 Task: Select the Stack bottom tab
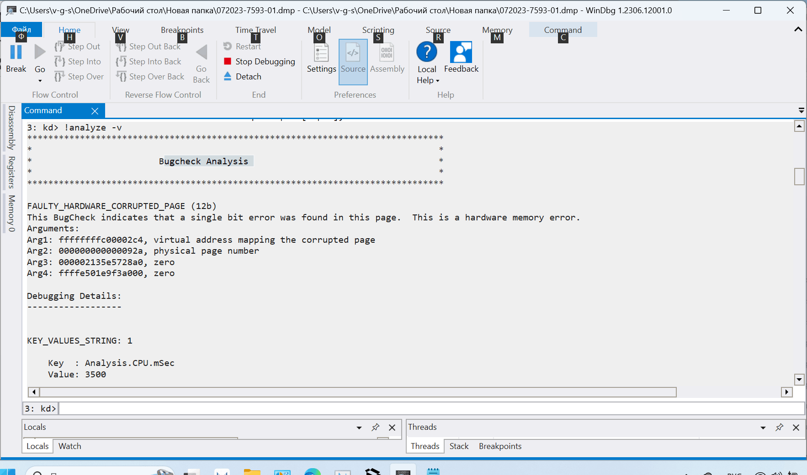[x=459, y=446]
